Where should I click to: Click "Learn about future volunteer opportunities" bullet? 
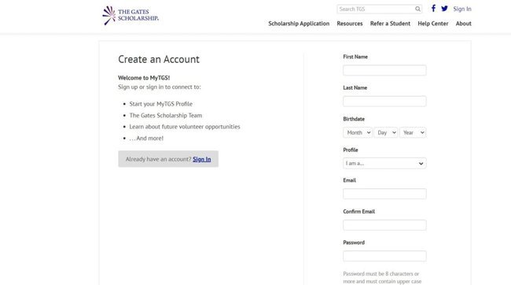pos(185,127)
